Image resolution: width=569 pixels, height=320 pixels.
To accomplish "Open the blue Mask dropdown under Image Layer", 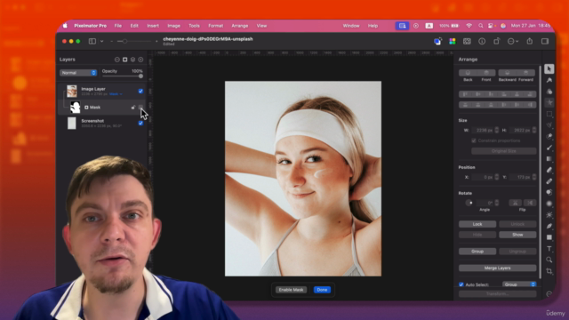I will 116,94.
